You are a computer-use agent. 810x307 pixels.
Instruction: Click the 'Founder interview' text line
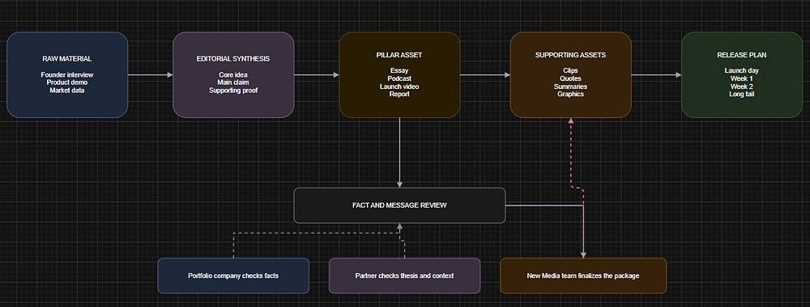pos(67,74)
